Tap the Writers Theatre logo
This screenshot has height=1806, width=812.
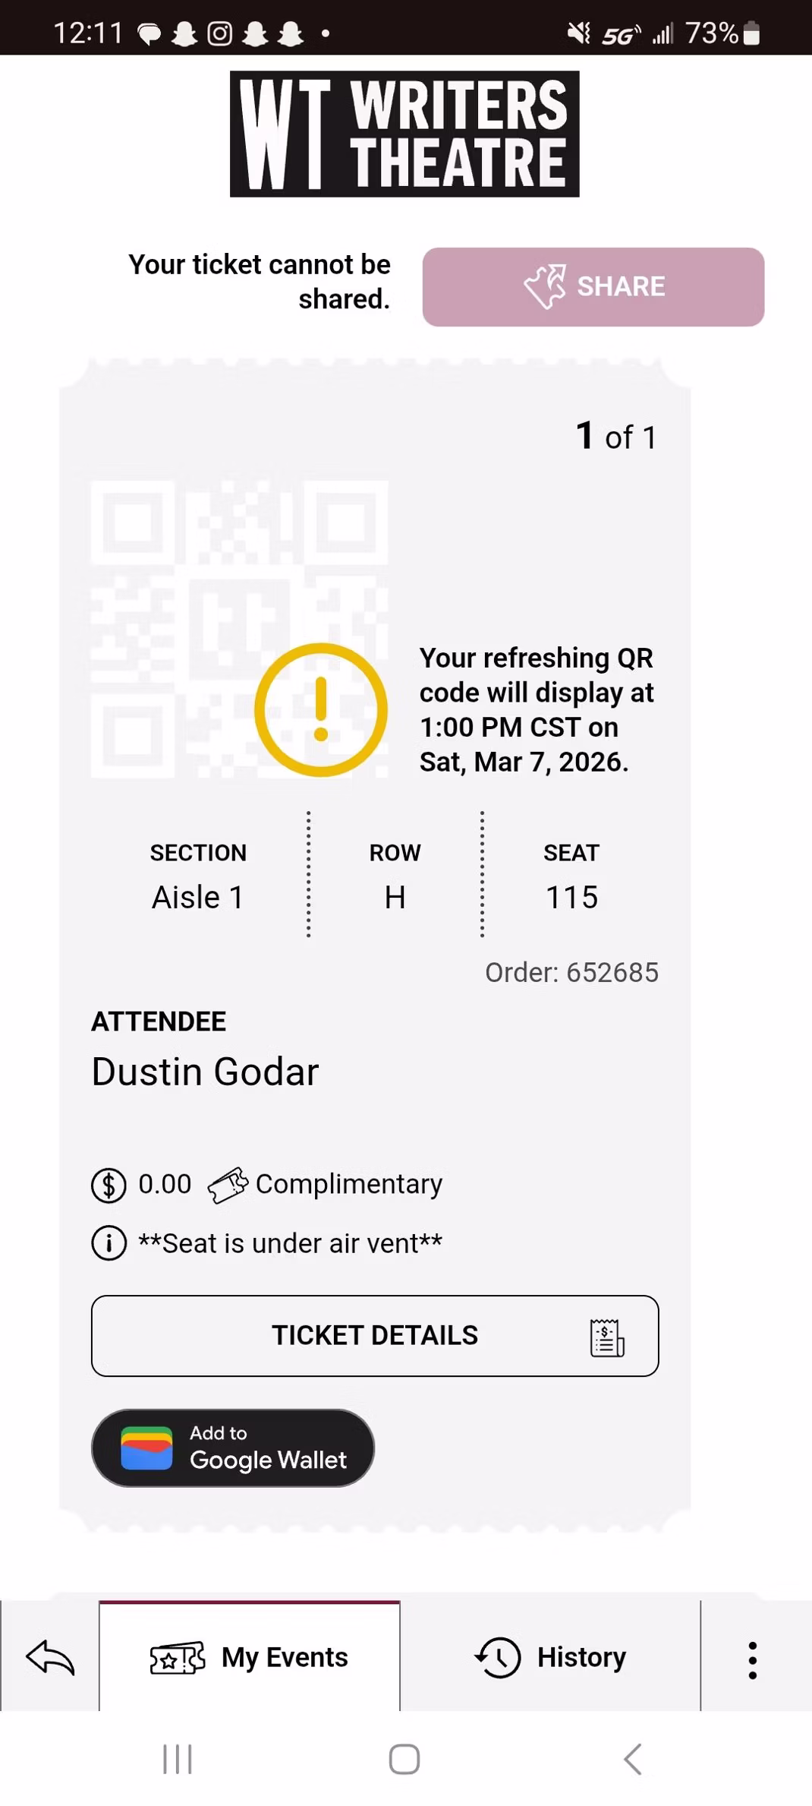404,134
